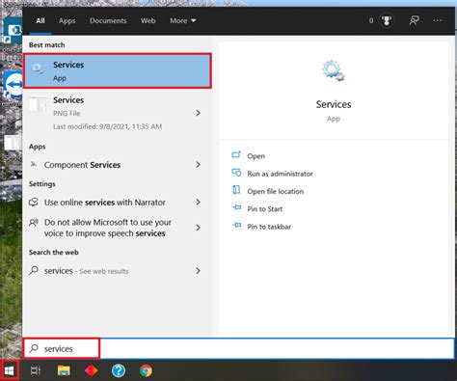Screen dimensions: 457x381
Task: Open the rewards trophy icon
Action: click(x=386, y=21)
